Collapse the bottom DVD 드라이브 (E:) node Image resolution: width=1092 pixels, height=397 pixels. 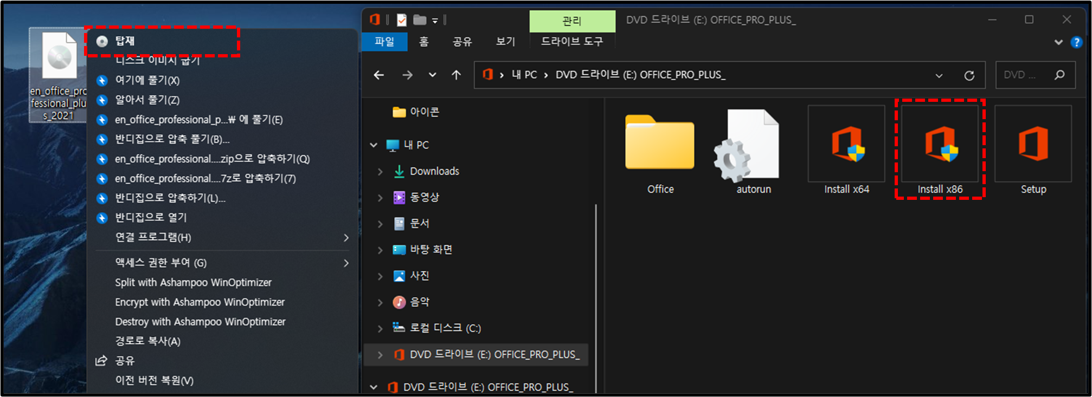pos(374,387)
